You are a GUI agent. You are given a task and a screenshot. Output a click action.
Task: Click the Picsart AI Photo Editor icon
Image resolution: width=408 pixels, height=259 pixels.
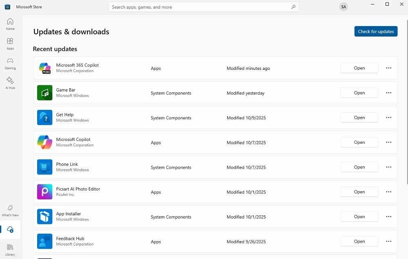coord(45,192)
